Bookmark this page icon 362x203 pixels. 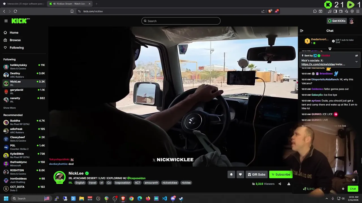pos(72,11)
